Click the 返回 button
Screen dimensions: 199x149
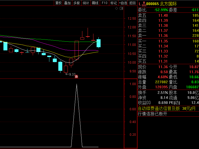pyautogui.click(x=132, y=3)
